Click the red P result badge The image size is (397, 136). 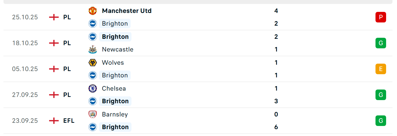pos(381,17)
